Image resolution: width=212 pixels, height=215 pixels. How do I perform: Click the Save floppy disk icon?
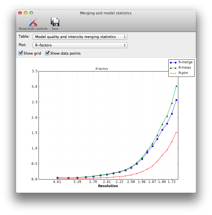[x=55, y=22]
